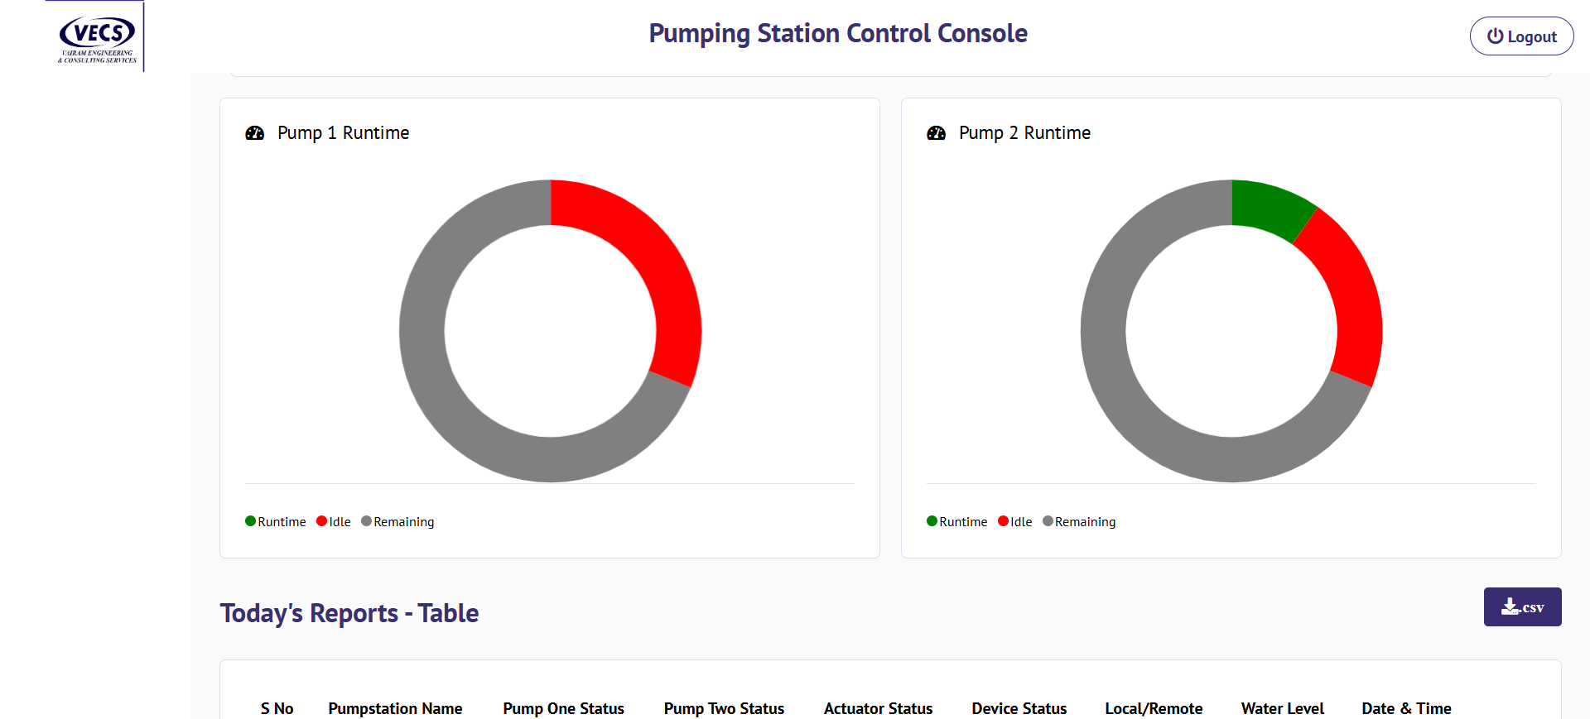
Task: Select the Water Level column header
Action: pos(1282,708)
